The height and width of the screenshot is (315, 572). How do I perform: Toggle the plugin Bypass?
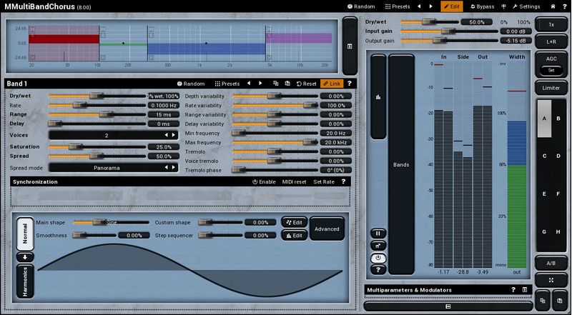482,6
